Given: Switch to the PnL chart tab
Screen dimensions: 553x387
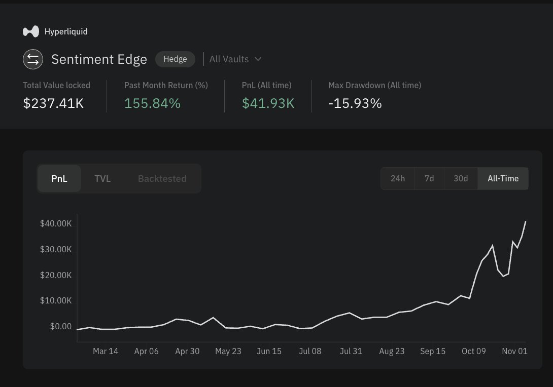Looking at the screenshot, I should [59, 178].
